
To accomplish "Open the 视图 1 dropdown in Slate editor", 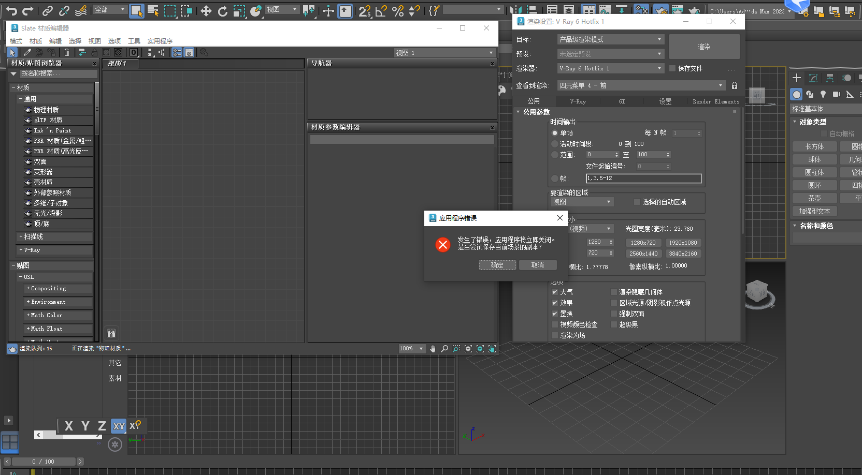I will 444,53.
